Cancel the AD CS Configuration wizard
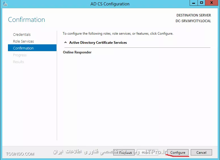 [x=201, y=152]
